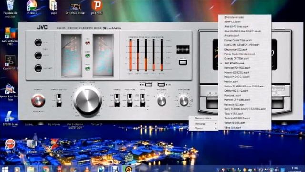Click the Balance knob
Viewport: 305px width, 172px height.
[x=162, y=101]
